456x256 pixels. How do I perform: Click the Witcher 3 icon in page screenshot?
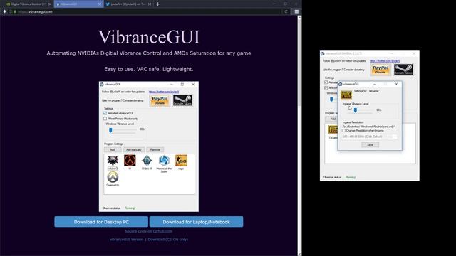pyautogui.click(x=113, y=161)
